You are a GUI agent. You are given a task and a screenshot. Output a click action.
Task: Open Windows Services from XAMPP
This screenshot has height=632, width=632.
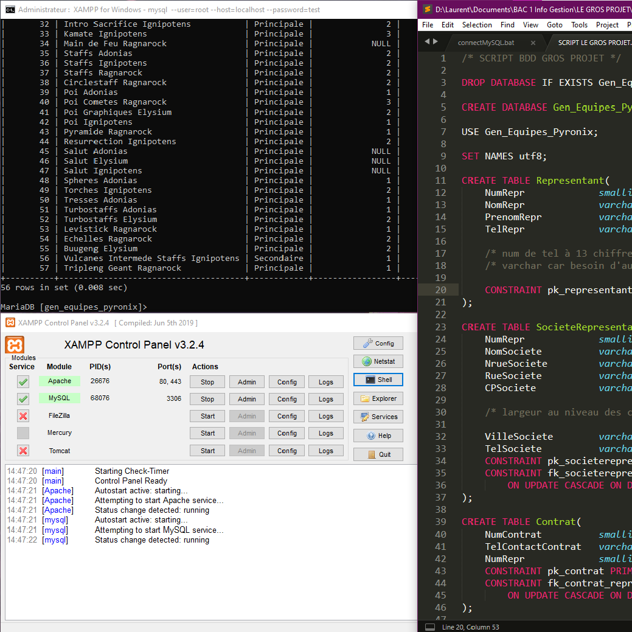click(x=378, y=417)
